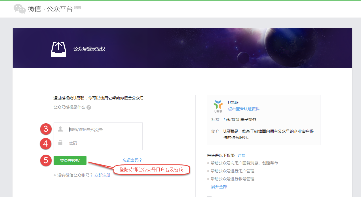
Task: Click the Beta badge next to 公众平台
Action: click(x=77, y=8)
